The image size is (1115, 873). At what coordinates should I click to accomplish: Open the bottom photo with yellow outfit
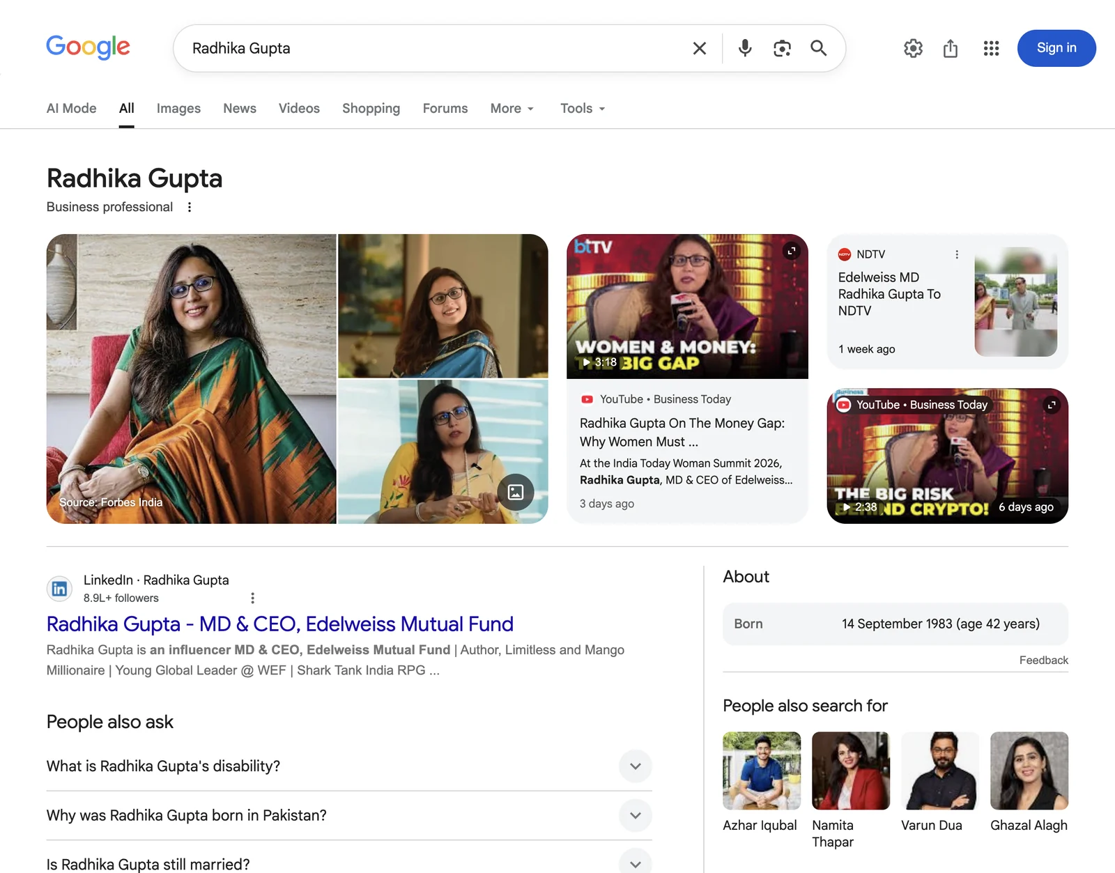(443, 451)
